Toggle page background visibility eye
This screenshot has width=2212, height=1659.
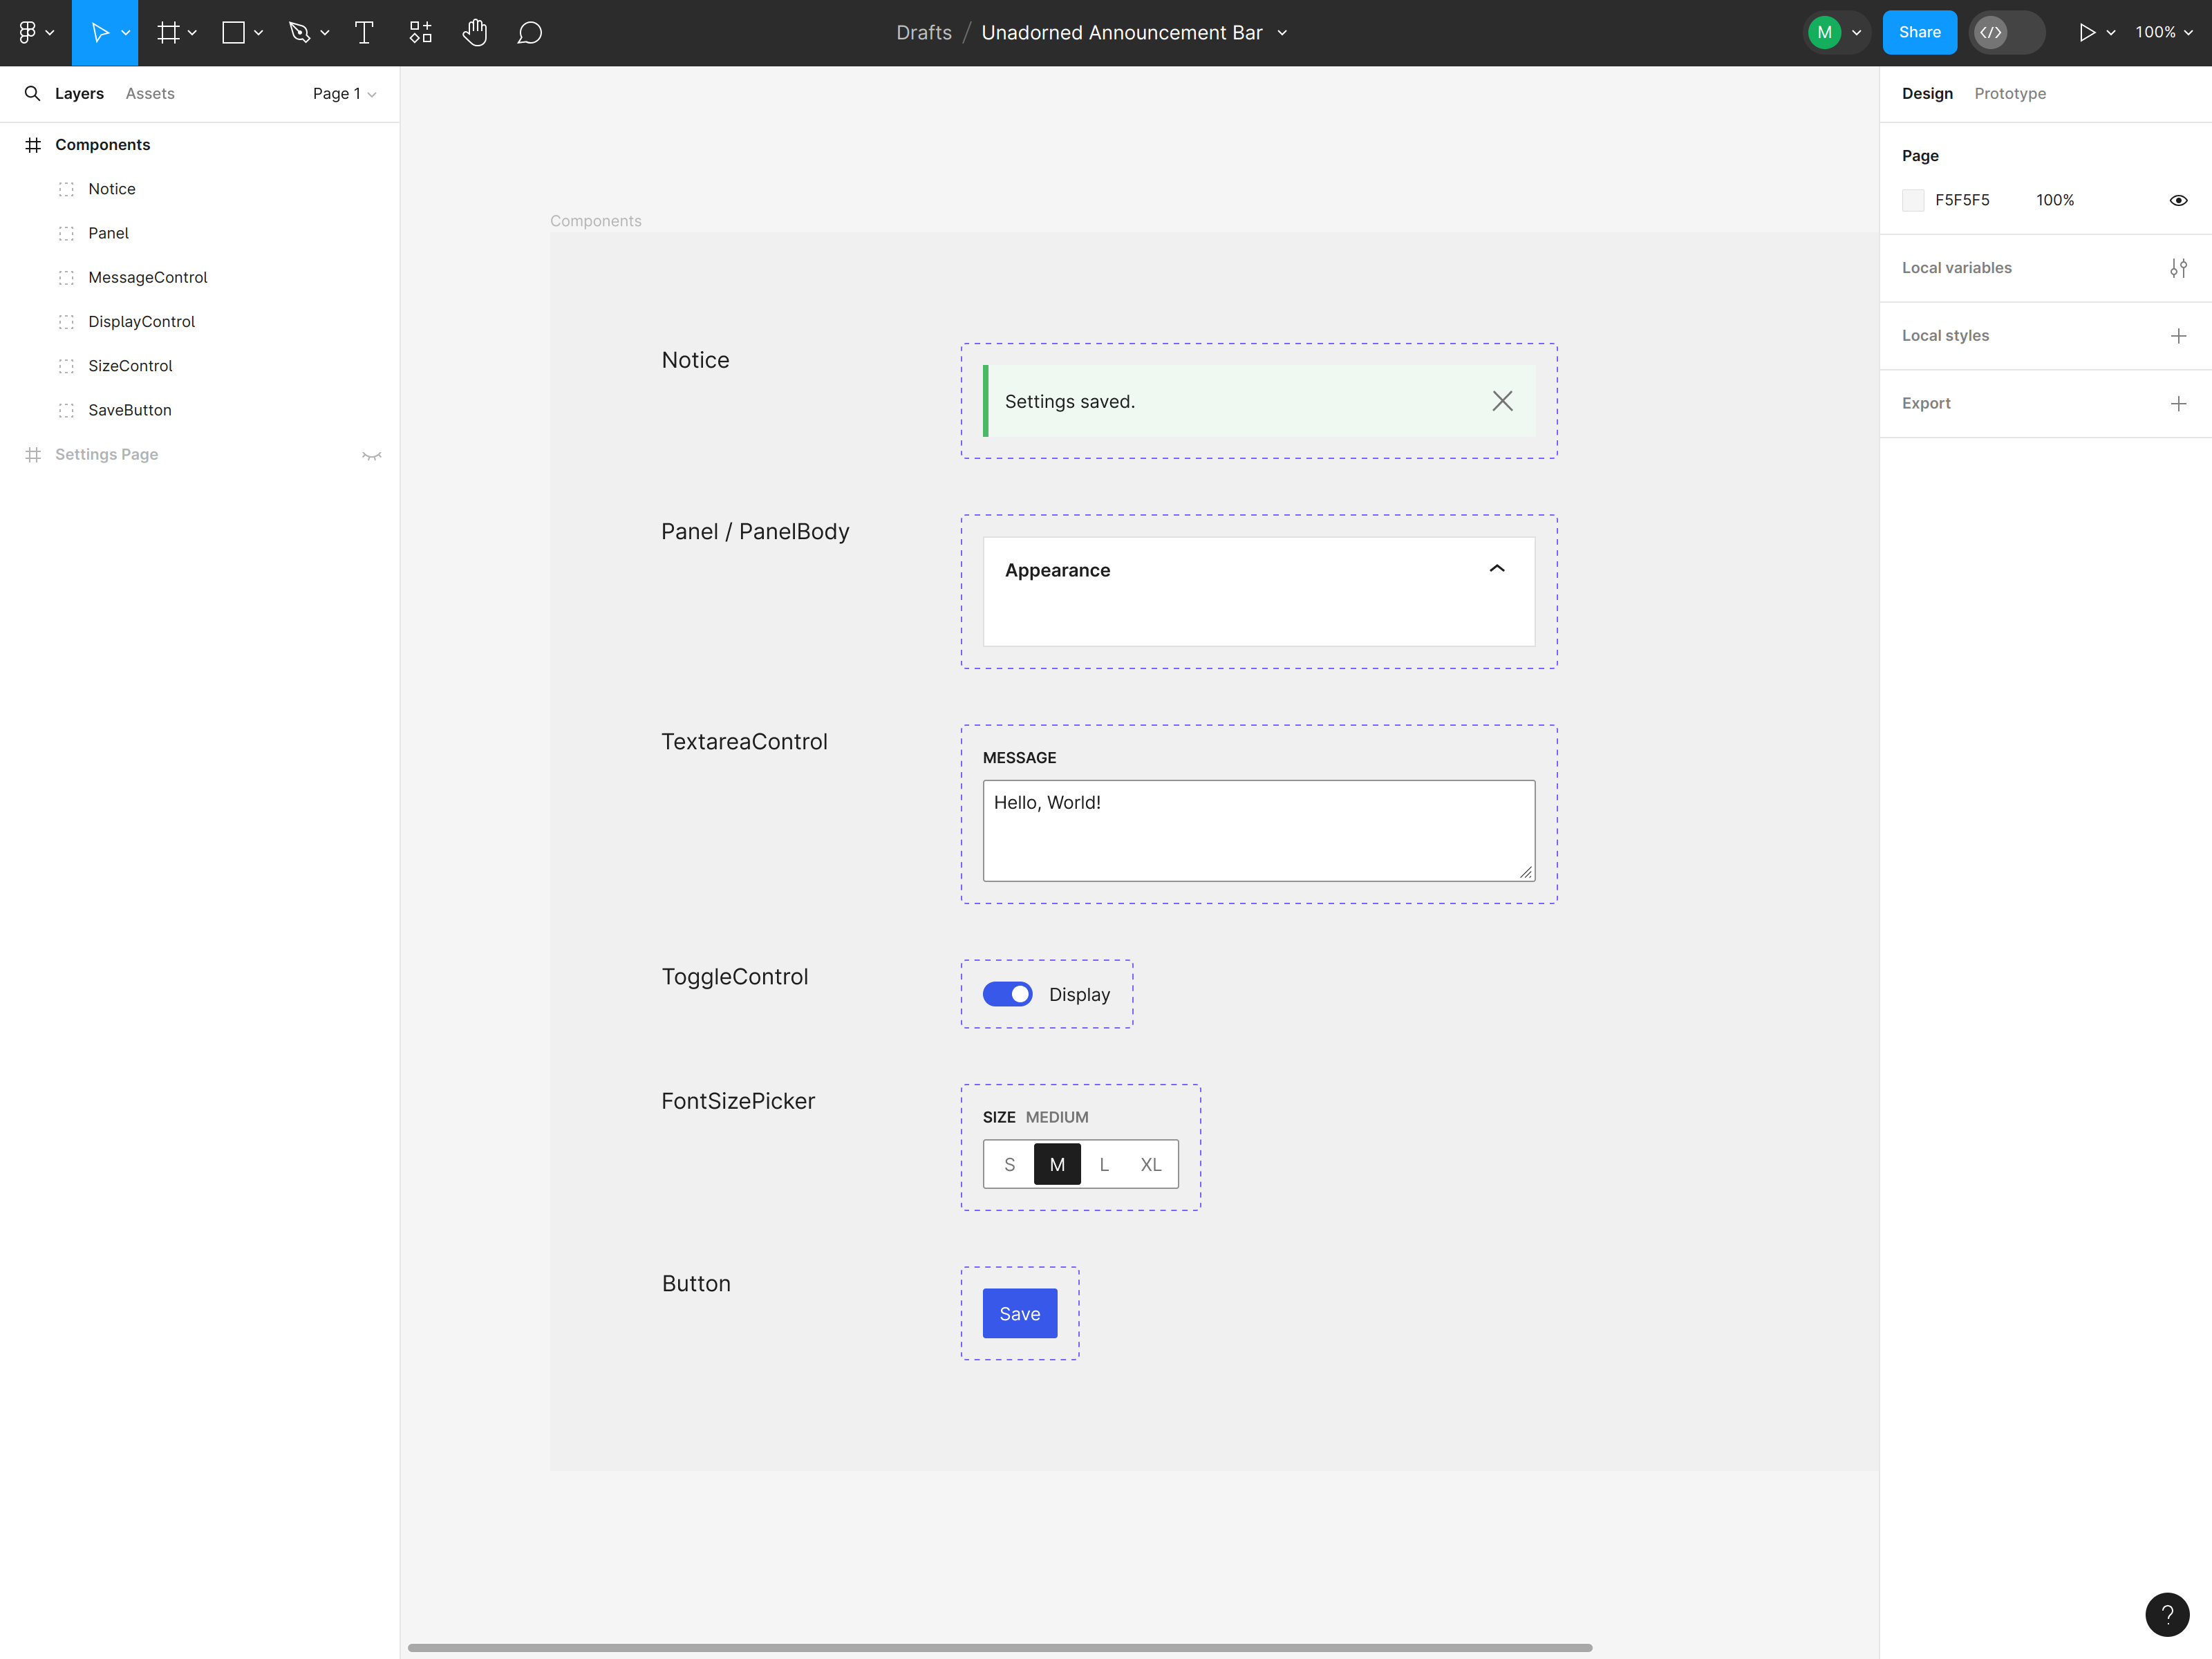pyautogui.click(x=2178, y=200)
